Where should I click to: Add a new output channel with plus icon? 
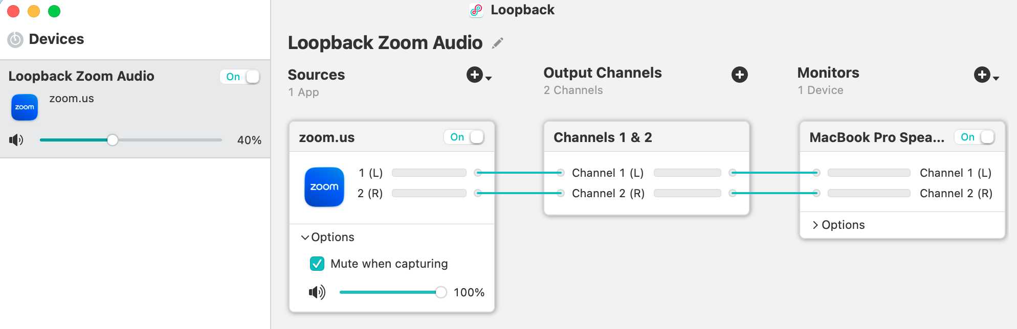[739, 75]
